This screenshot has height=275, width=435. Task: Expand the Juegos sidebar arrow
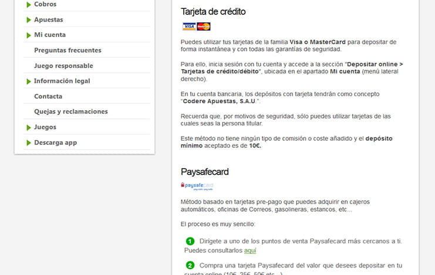pos(29,127)
